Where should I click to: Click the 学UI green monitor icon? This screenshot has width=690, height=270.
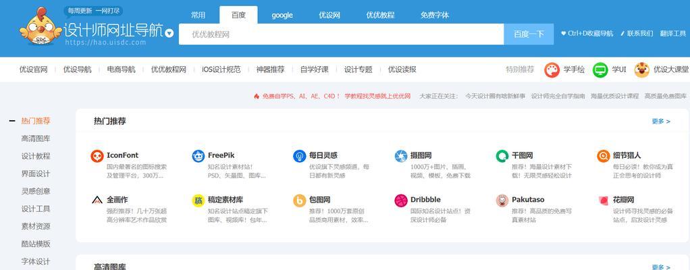pos(600,70)
